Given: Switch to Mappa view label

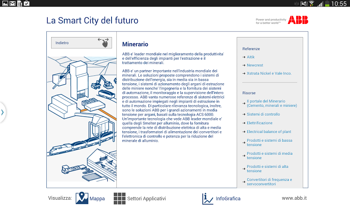Looking at the screenshot, I should coord(97,198).
